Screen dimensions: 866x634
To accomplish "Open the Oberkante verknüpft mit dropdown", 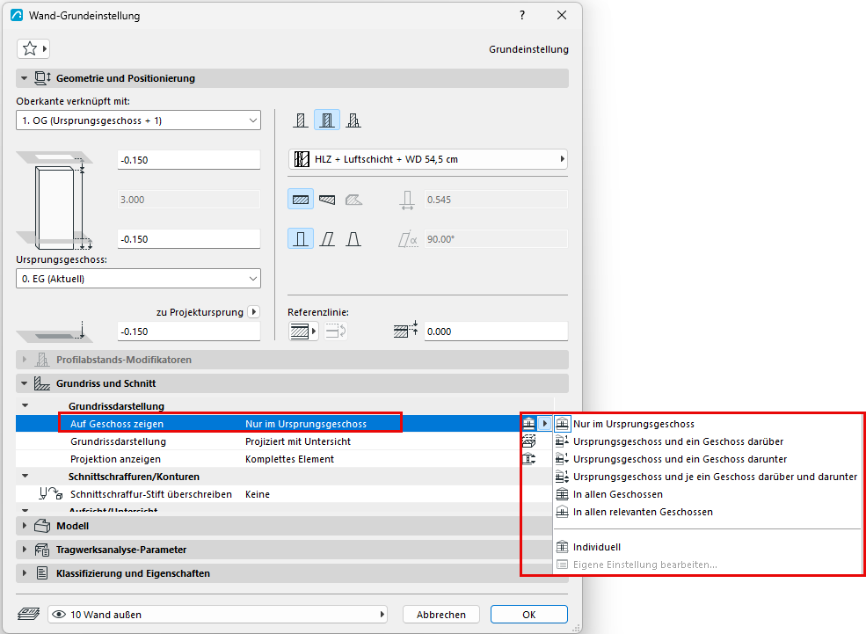I will click(x=138, y=120).
